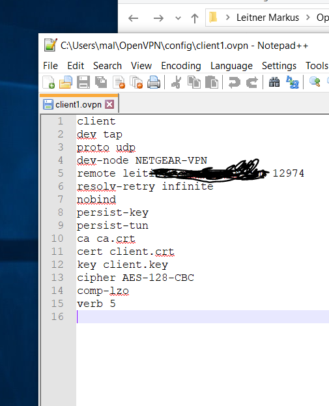Click the Redo arrow icon

click(252, 82)
